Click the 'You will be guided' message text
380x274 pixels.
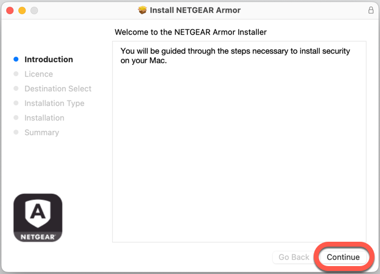[x=235, y=56]
